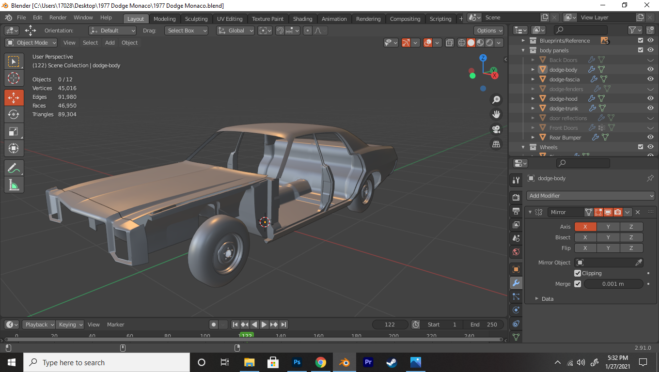Jump to the last frame

(x=284, y=325)
